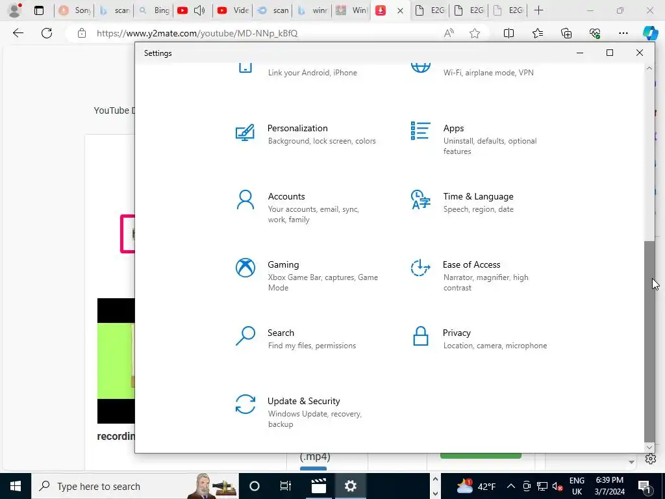Open the Windows Start menu
The height and width of the screenshot is (499, 665).
16,486
